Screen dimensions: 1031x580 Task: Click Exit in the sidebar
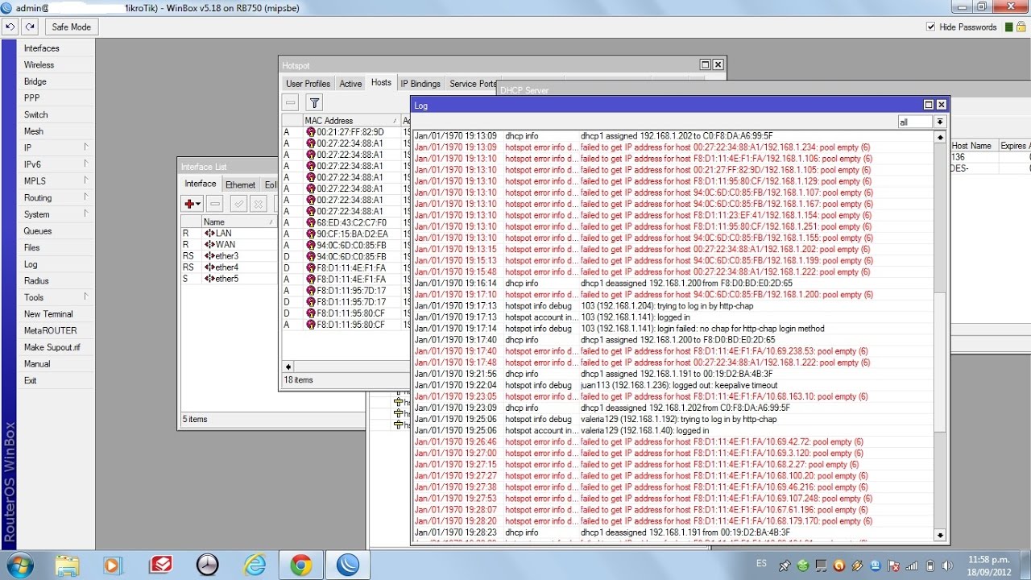point(30,380)
